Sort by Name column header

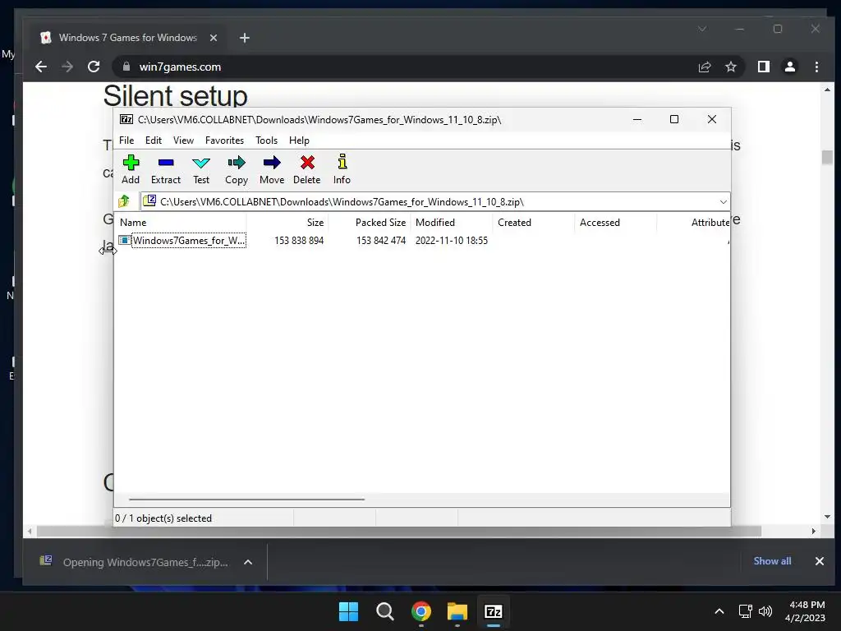pyautogui.click(x=181, y=222)
